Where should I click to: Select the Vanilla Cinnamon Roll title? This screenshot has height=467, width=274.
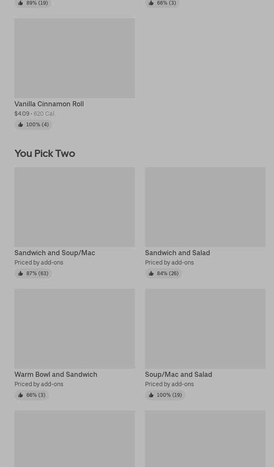tap(49, 104)
